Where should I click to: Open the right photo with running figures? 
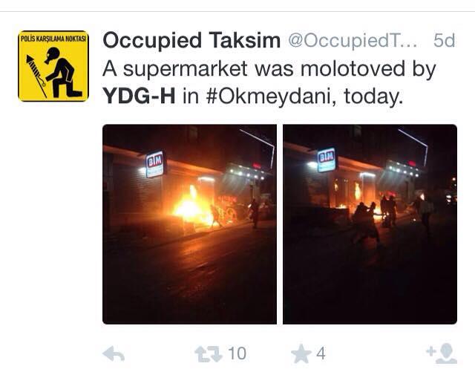370,224
